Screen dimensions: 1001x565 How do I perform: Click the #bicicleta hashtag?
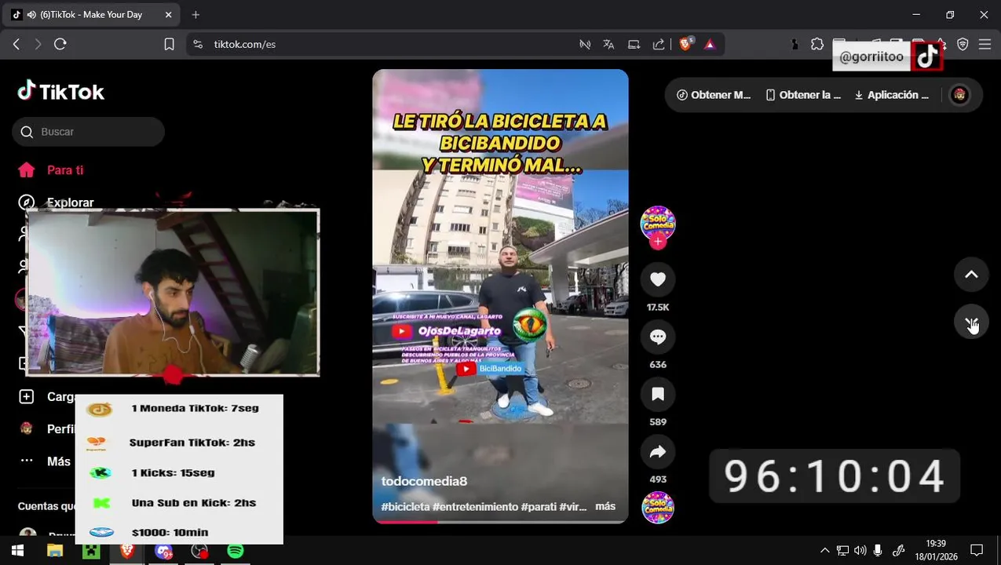405,507
